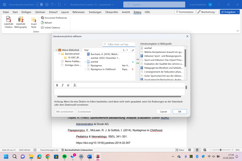The image size is (242, 161).
Task: Click the Zurücksetzen button
Action: pyautogui.click(x=84, y=112)
